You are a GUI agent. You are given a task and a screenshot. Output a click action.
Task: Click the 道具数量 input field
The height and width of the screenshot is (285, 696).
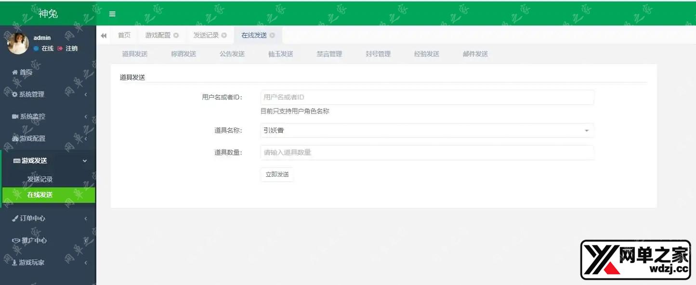pyautogui.click(x=427, y=152)
